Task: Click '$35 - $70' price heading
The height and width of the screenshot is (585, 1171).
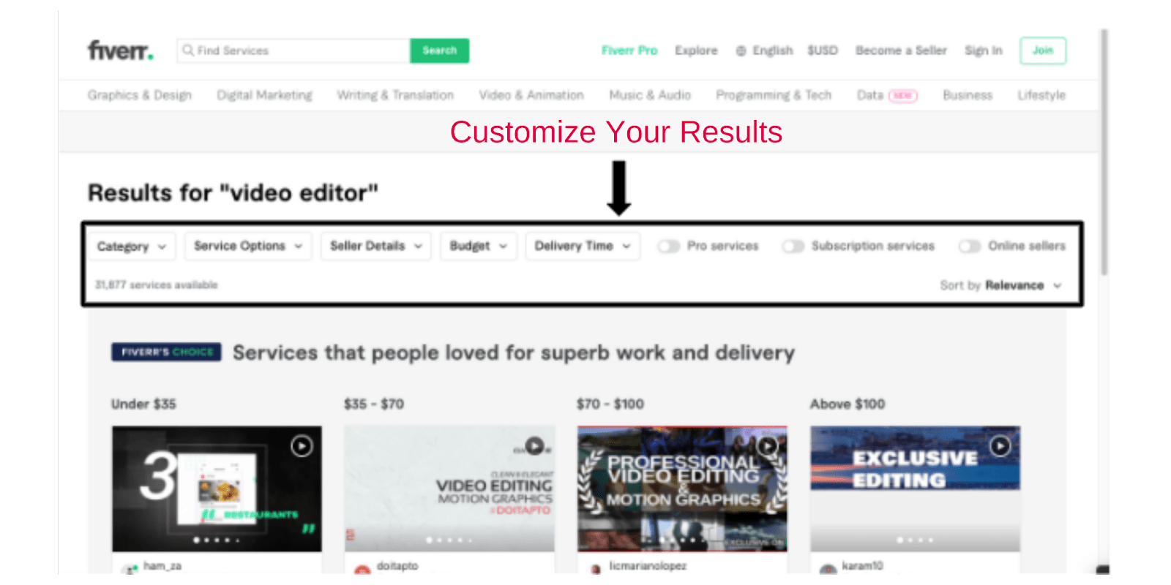Action: 374,404
